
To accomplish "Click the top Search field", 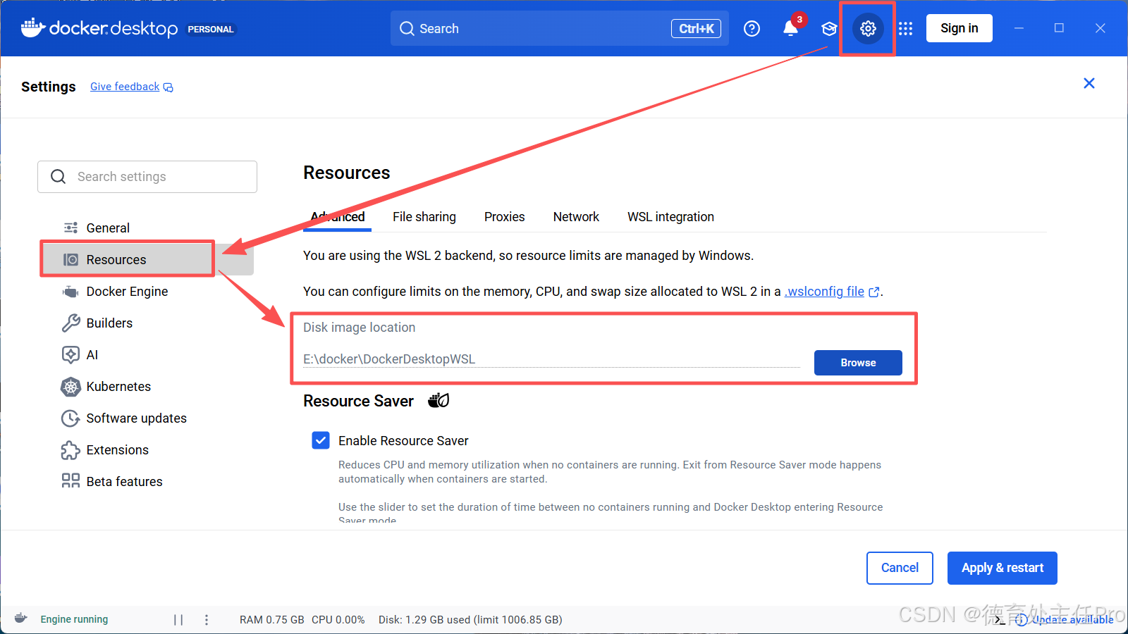I will (559, 28).
